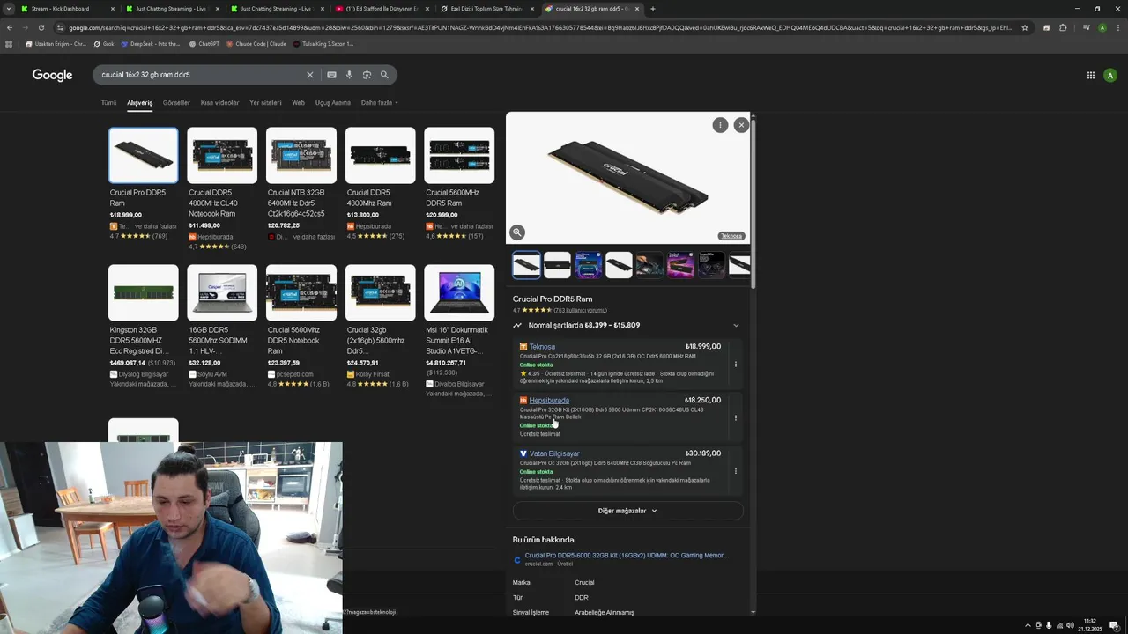Image resolution: width=1128 pixels, height=634 pixels.
Task: Close the product detail panel
Action: (741, 125)
